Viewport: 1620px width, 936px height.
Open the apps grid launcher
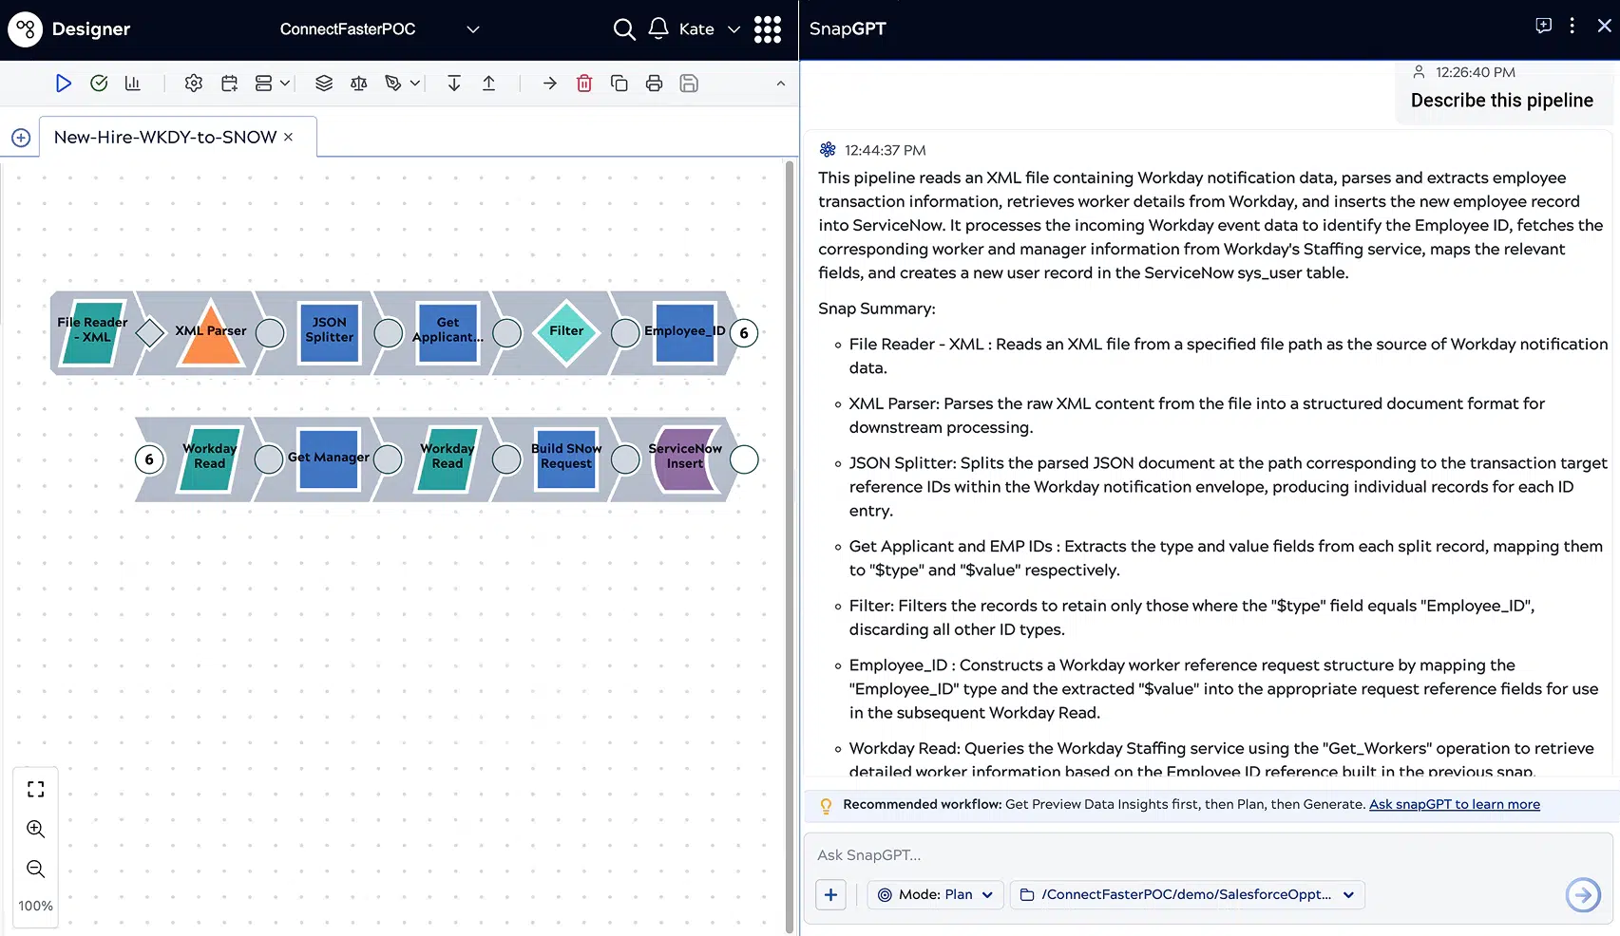click(768, 29)
